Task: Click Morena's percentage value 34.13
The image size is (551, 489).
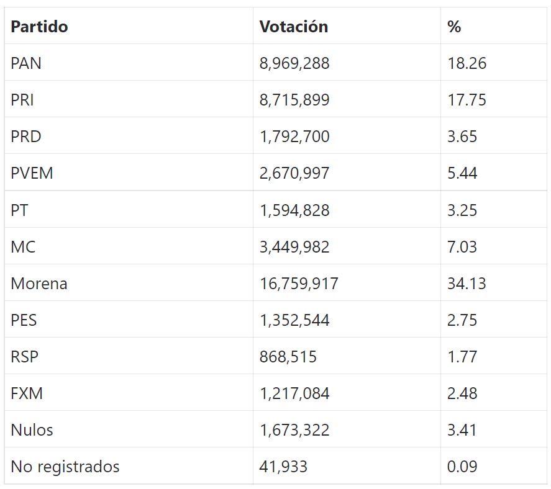Action: click(x=467, y=284)
